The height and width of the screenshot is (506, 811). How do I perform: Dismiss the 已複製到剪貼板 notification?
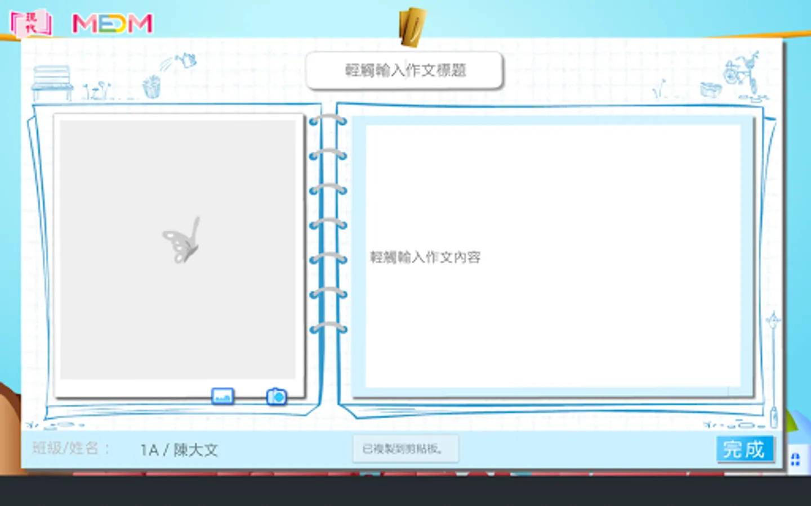[x=405, y=449]
